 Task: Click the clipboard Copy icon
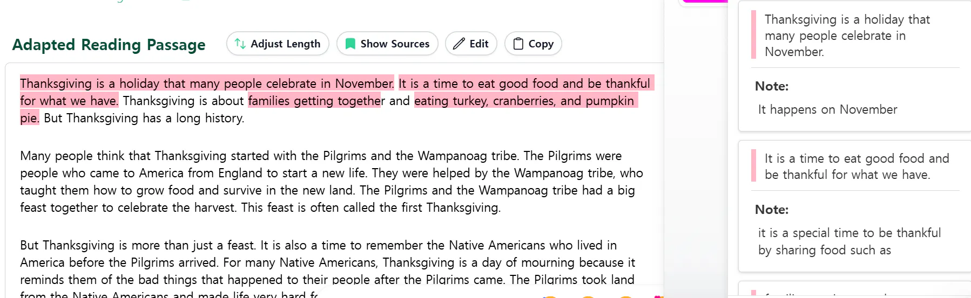point(518,44)
